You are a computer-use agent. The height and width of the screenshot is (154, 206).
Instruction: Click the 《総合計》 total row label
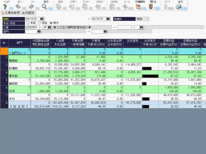tap(19, 106)
